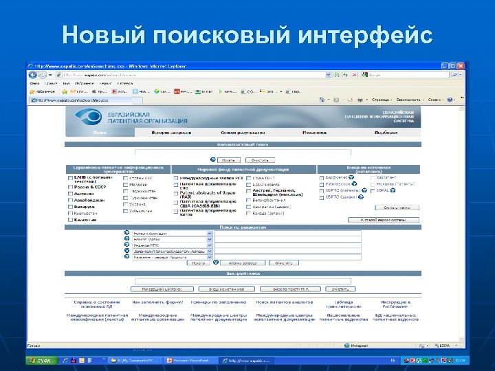This screenshot has width=495, height=371.
Task: Switch to the Поиск tab
Action: (x=100, y=133)
